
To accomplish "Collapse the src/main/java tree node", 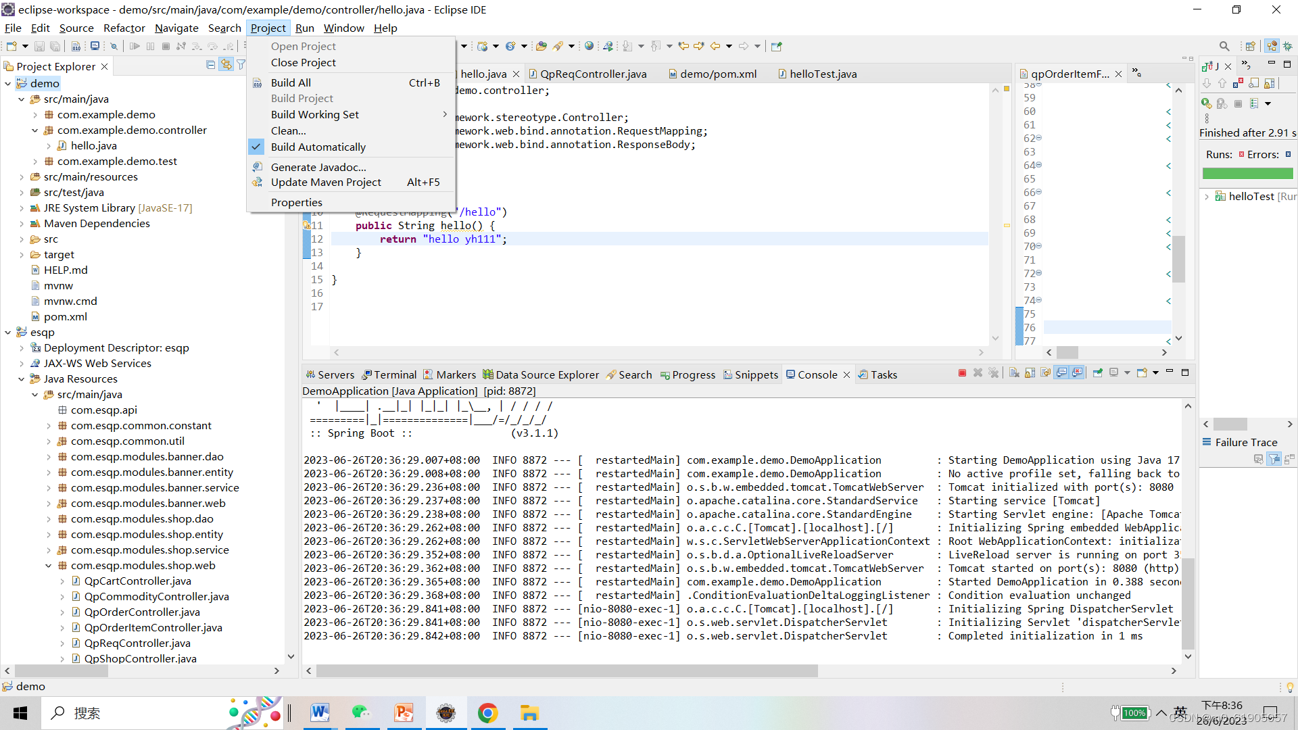I will tap(21, 99).
